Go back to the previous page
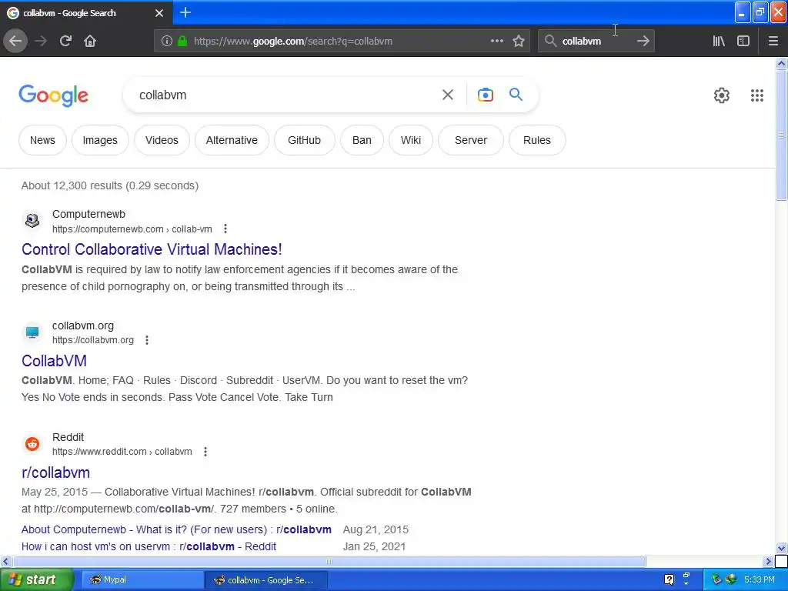788x591 pixels. coord(15,41)
